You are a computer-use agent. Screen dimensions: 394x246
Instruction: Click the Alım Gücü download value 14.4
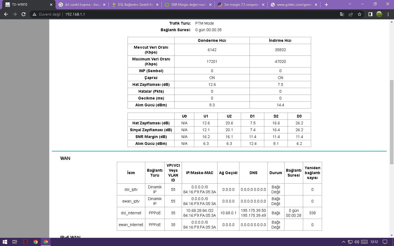click(x=280, y=105)
